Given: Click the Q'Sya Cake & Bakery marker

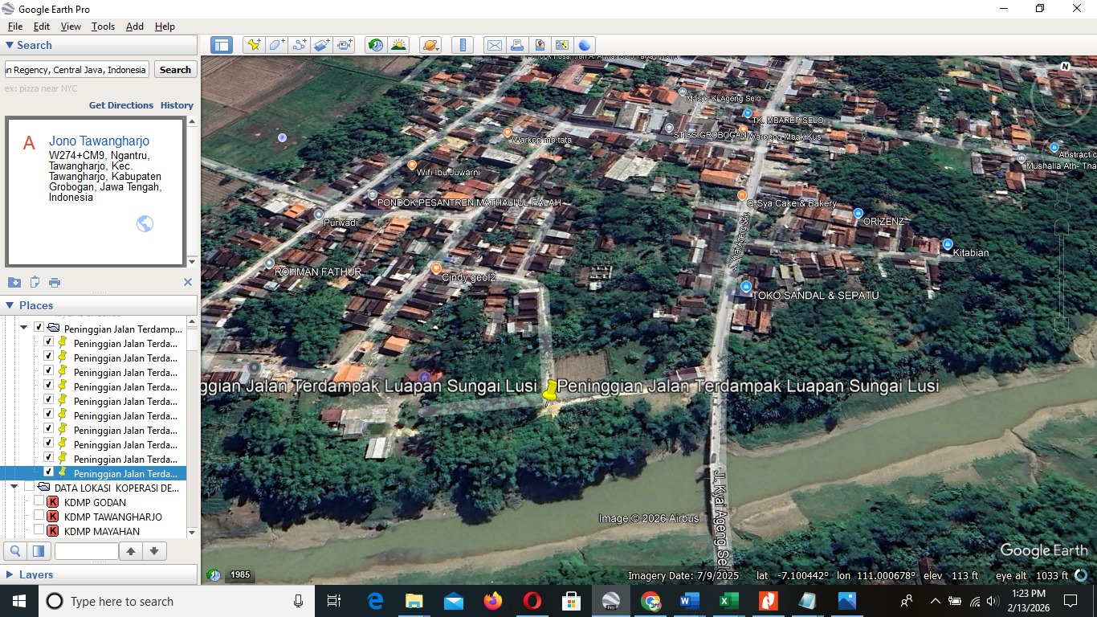Looking at the screenshot, I should [x=742, y=195].
